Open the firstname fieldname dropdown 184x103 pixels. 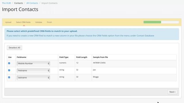click(33, 71)
